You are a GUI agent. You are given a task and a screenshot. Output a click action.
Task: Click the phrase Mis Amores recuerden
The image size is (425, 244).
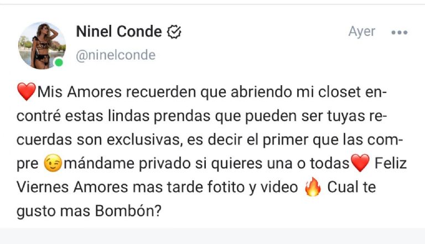point(117,92)
